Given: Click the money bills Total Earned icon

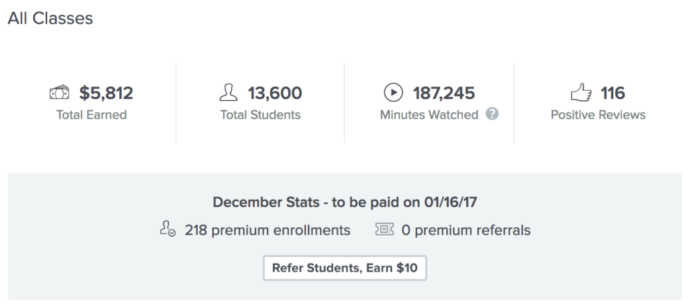Looking at the screenshot, I should (60, 92).
